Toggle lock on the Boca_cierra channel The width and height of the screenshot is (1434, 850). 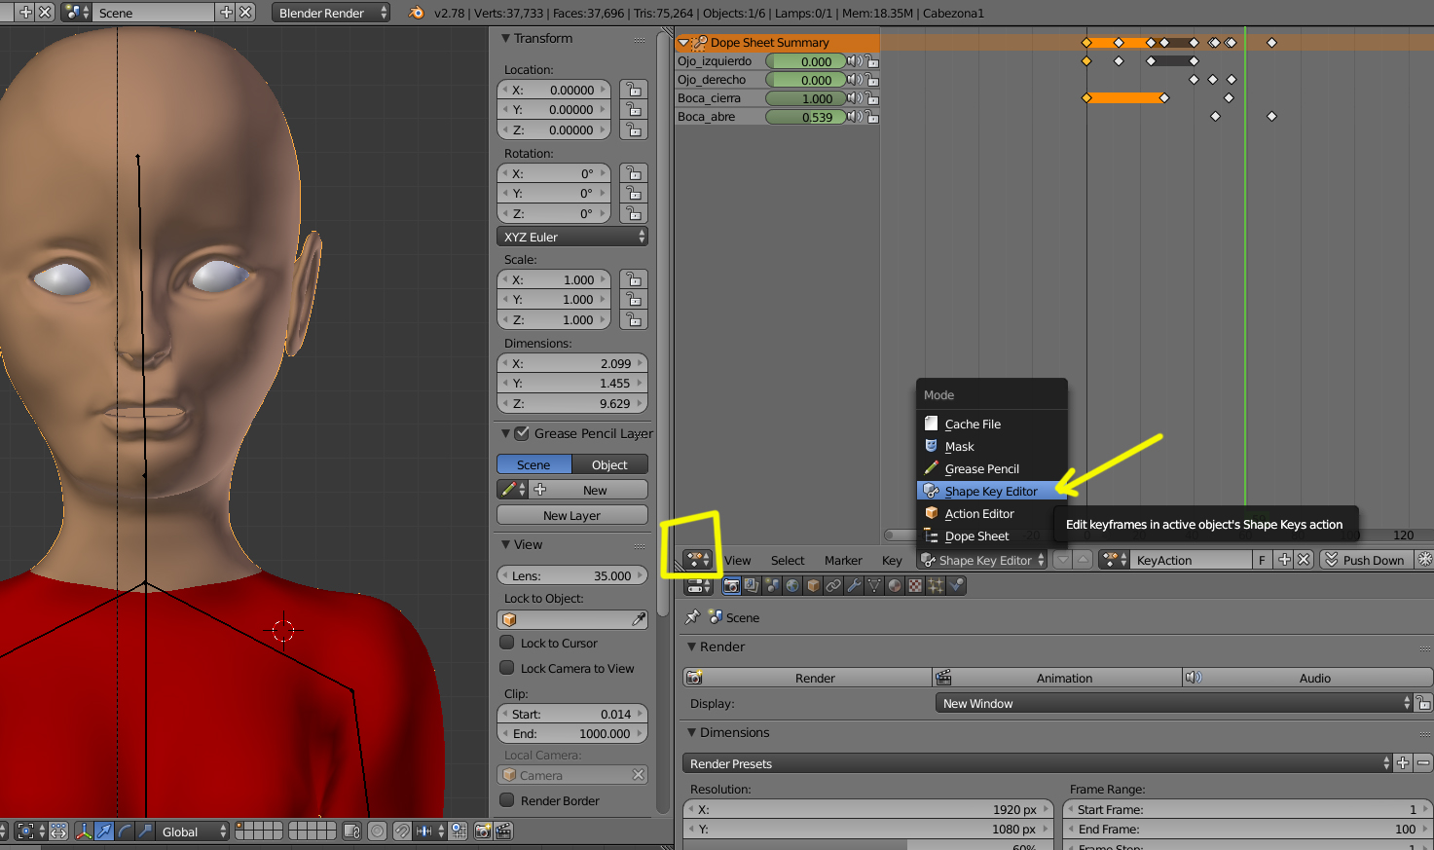pyautogui.click(x=872, y=98)
